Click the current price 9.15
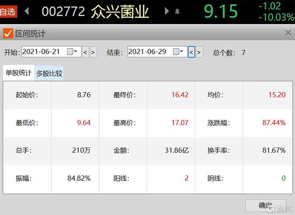The height and width of the screenshot is (215, 295). [221, 11]
